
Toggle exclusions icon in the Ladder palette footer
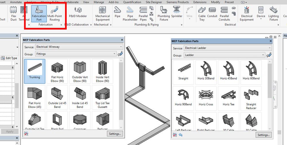coord(175,135)
